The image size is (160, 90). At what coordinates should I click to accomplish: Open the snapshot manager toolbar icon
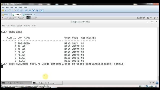tap(21, 10)
